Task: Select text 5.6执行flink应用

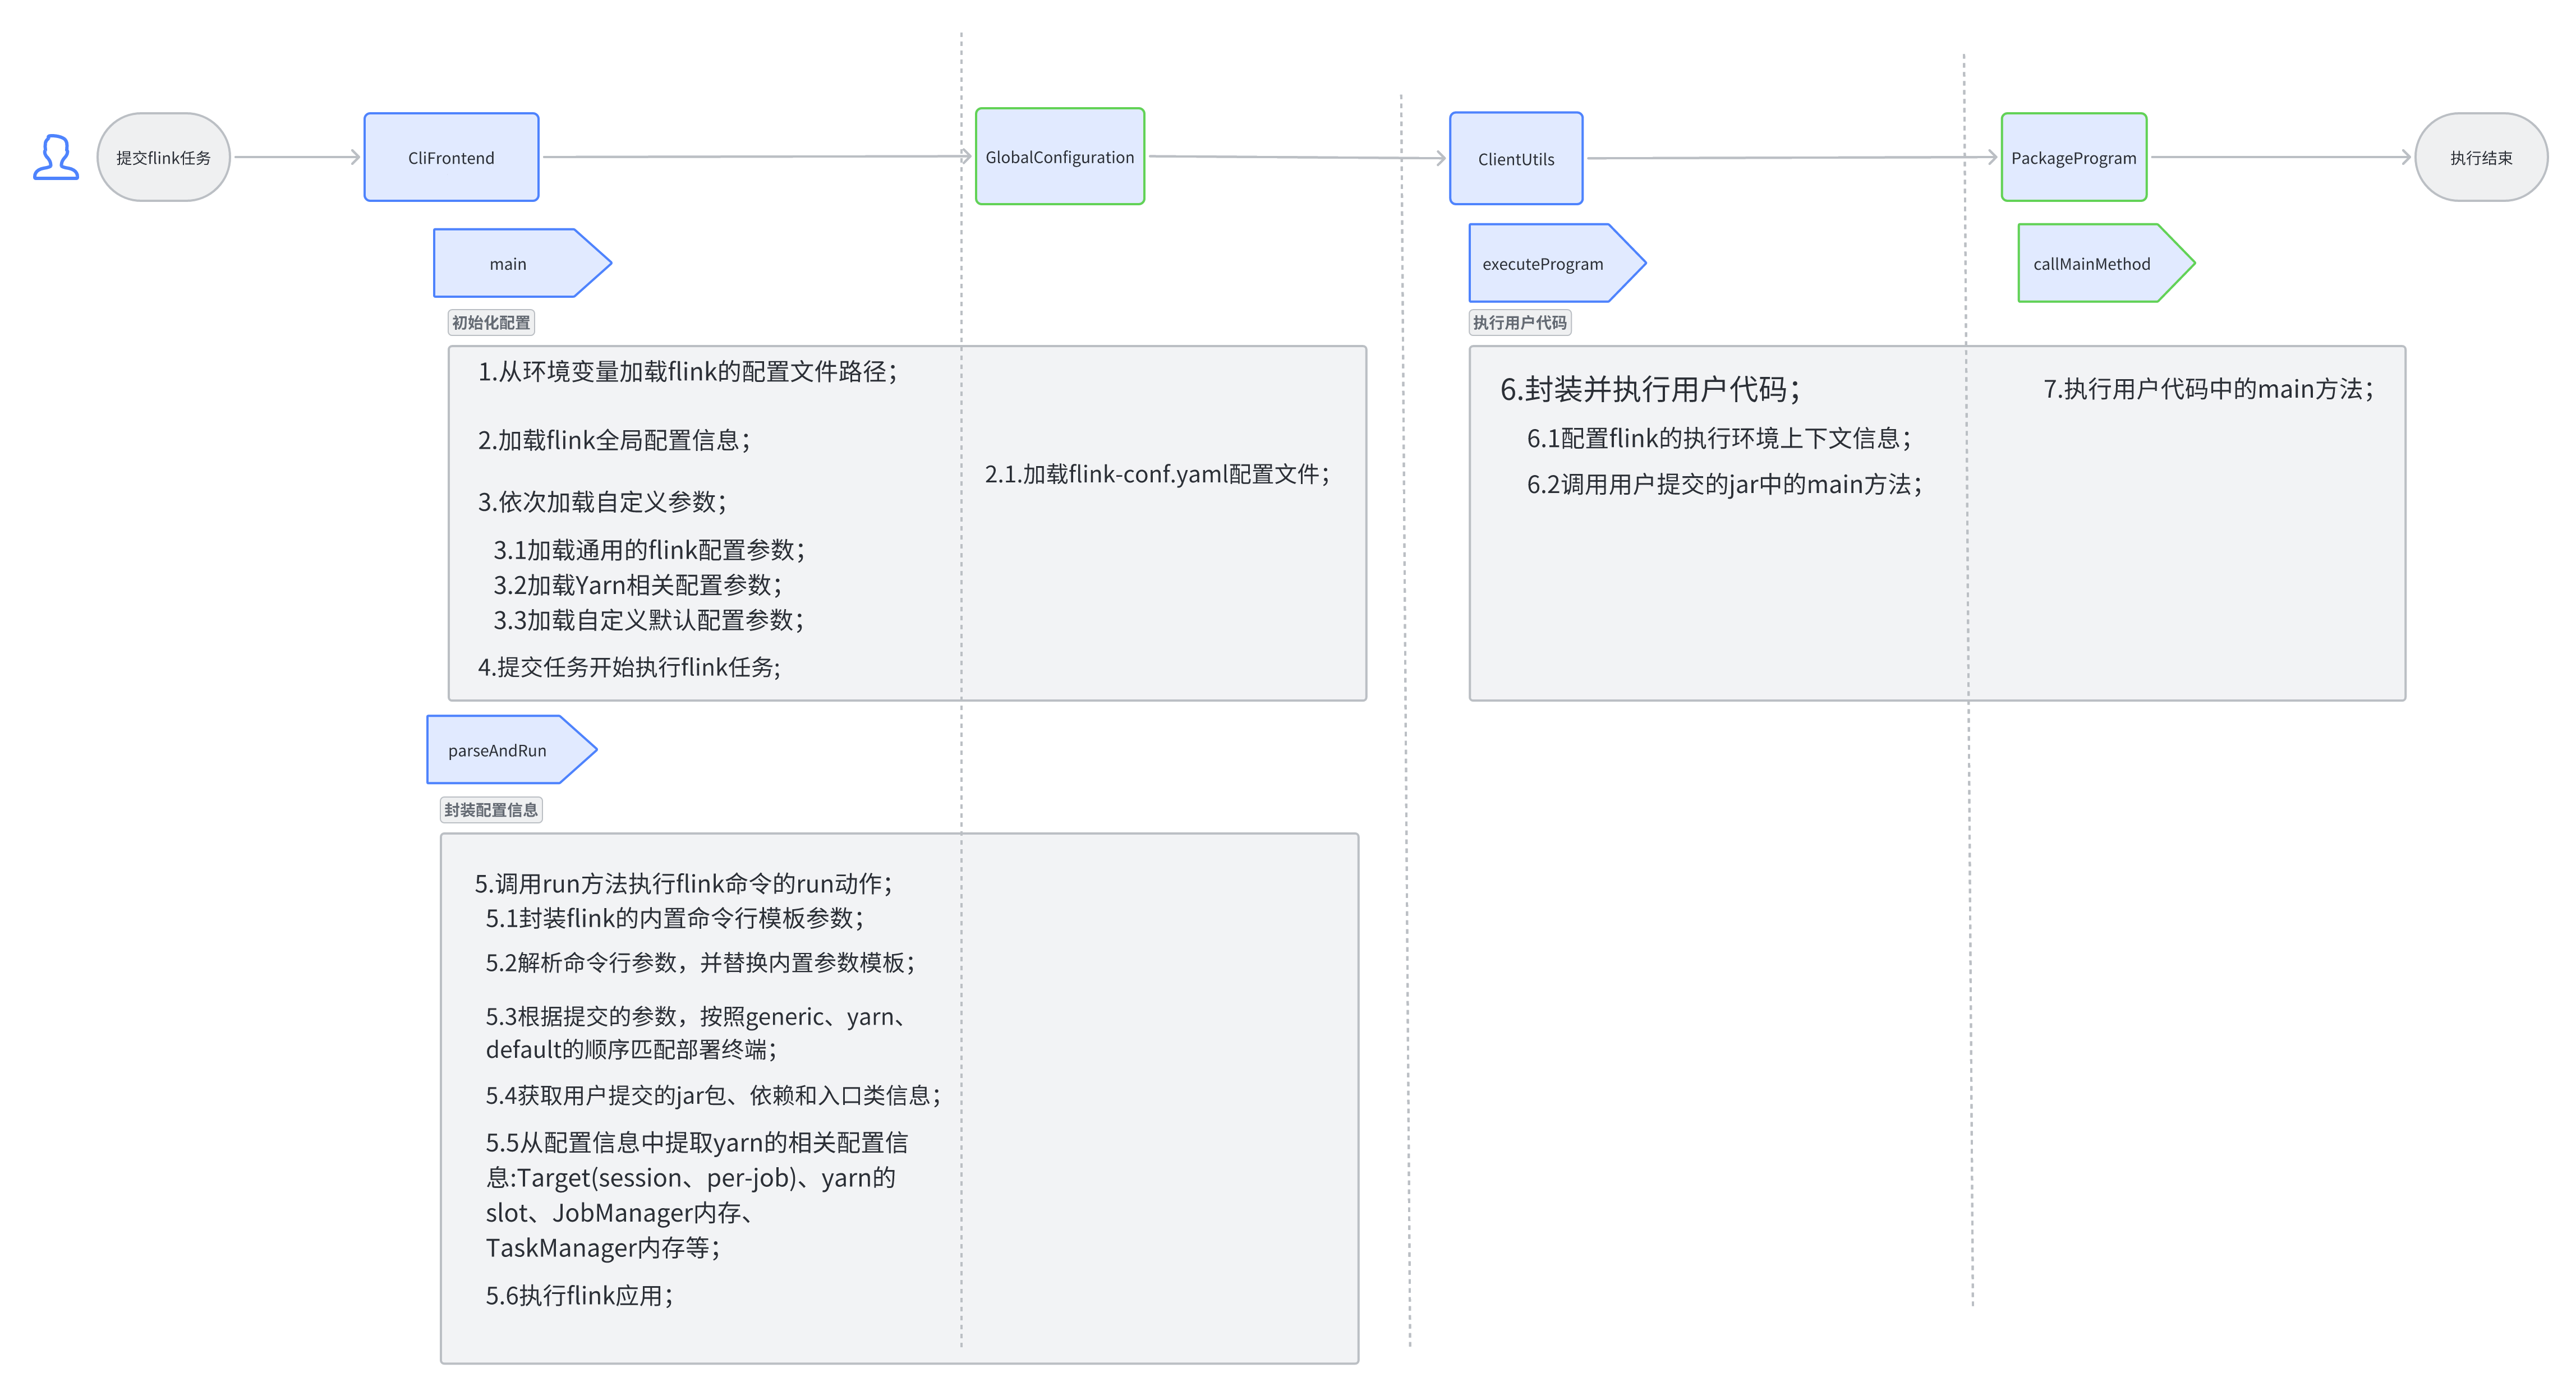Action: pos(580,1295)
